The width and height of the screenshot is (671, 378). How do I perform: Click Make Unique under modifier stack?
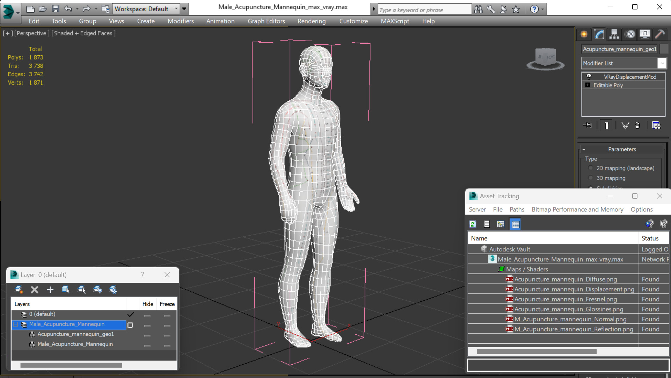tap(625, 126)
